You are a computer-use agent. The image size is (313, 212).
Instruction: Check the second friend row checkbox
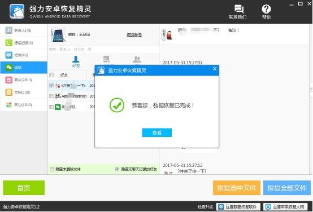coord(51,96)
